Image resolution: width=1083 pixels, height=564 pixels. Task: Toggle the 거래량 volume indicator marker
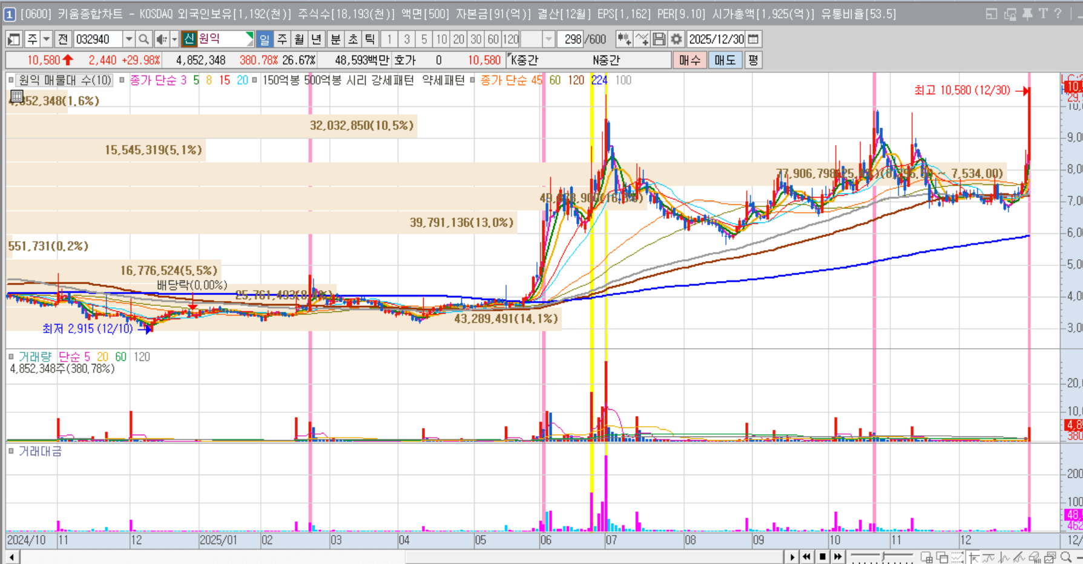point(11,357)
